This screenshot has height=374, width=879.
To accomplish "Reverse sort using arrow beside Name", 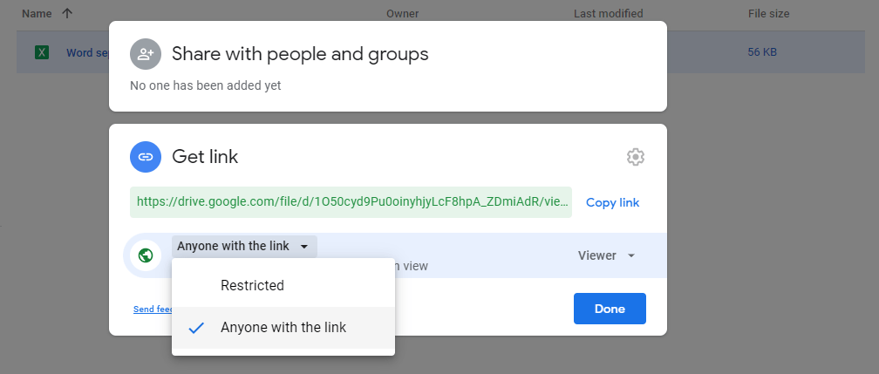I will (67, 14).
